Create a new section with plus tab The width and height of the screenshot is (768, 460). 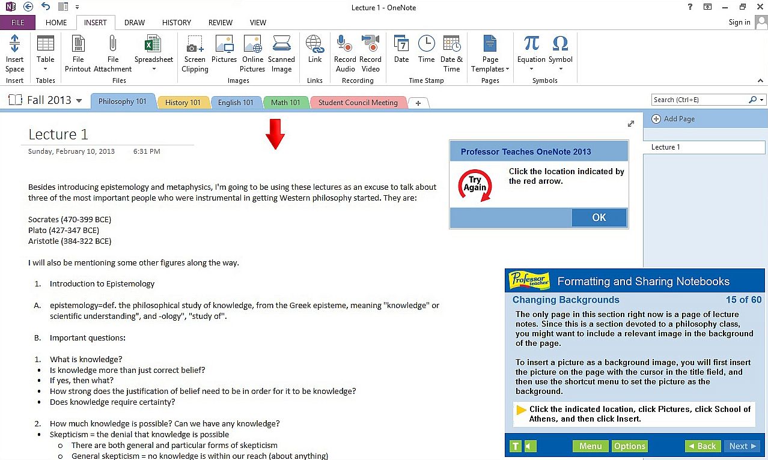click(418, 103)
